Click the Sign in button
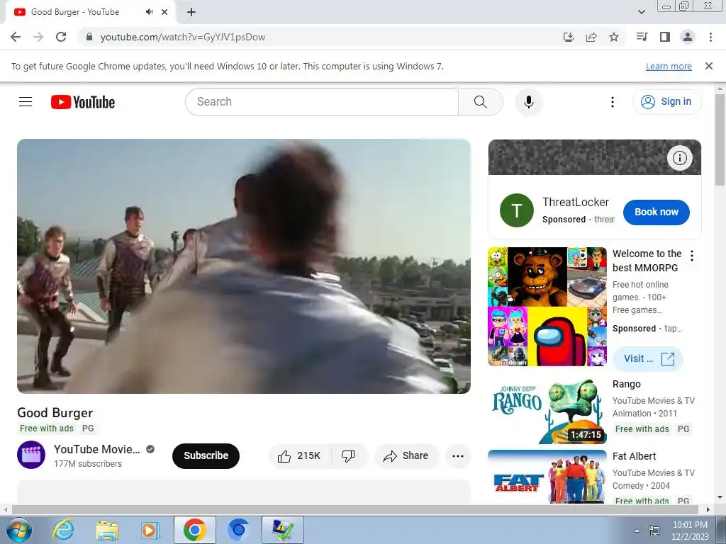This screenshot has width=726, height=544. click(666, 102)
